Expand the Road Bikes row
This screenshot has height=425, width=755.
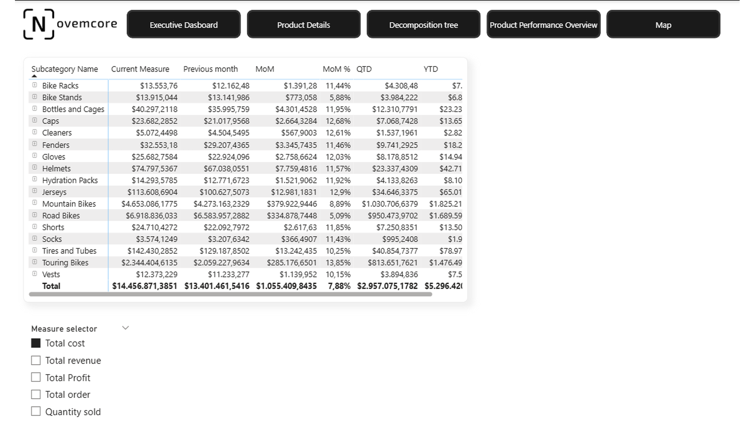pyautogui.click(x=35, y=215)
